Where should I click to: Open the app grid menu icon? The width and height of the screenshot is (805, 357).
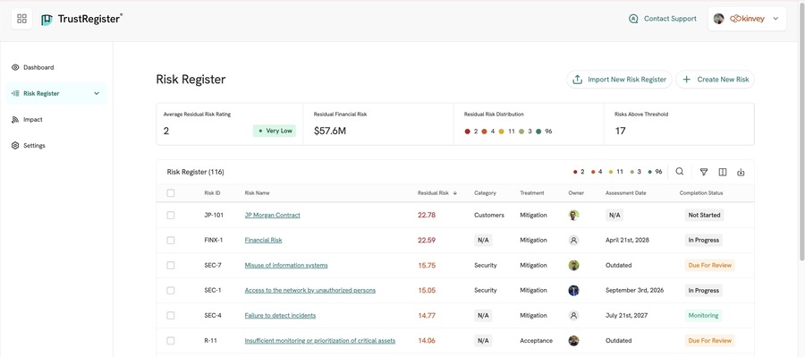21,19
